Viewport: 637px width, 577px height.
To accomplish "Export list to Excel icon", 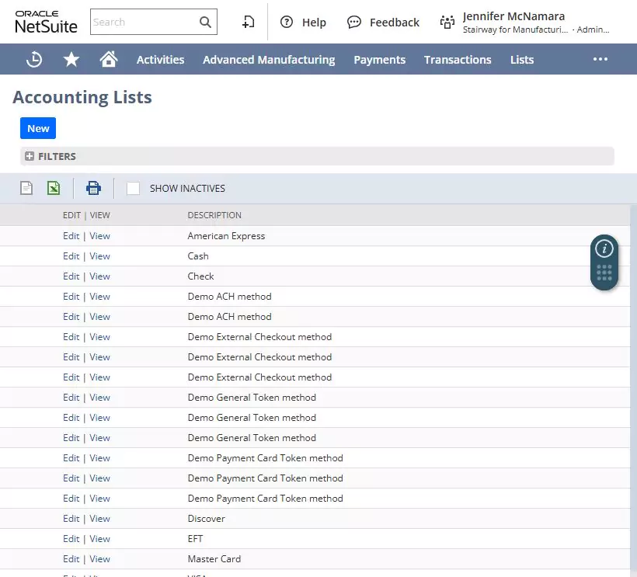I will coord(54,188).
